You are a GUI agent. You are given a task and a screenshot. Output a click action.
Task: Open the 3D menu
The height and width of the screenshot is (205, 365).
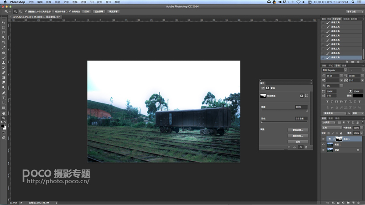(x=92, y=2)
